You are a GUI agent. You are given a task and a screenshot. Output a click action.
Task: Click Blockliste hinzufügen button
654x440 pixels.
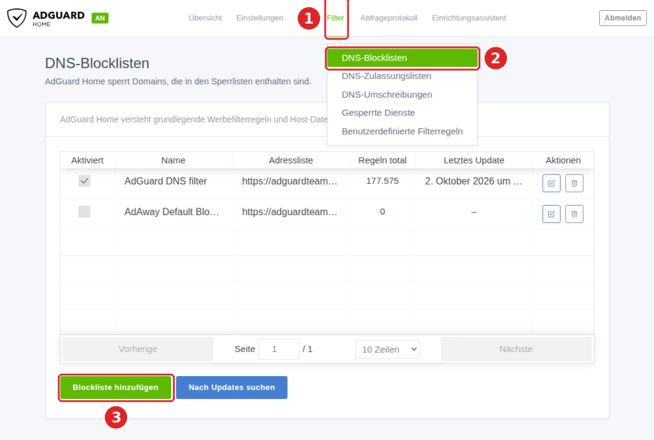(116, 388)
